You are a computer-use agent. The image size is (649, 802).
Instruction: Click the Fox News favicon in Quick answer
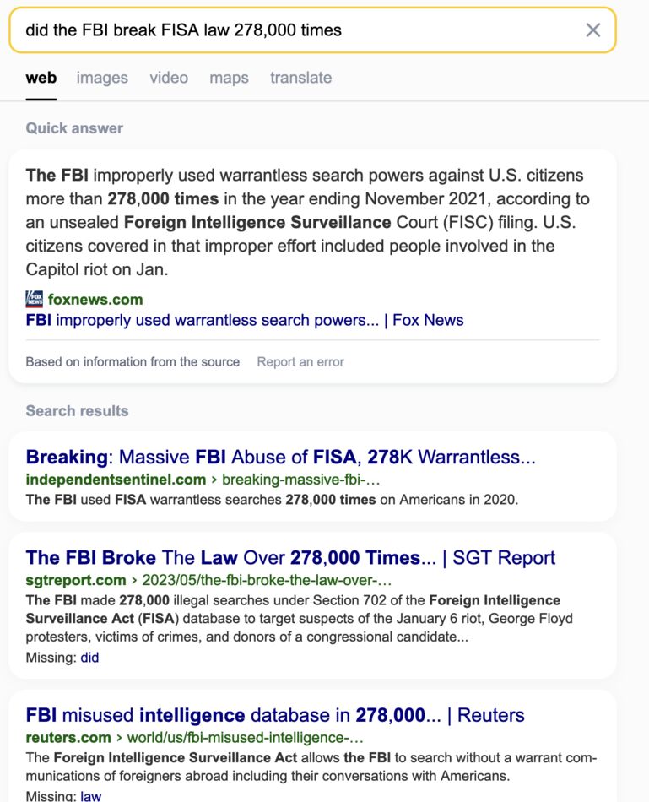(33, 296)
